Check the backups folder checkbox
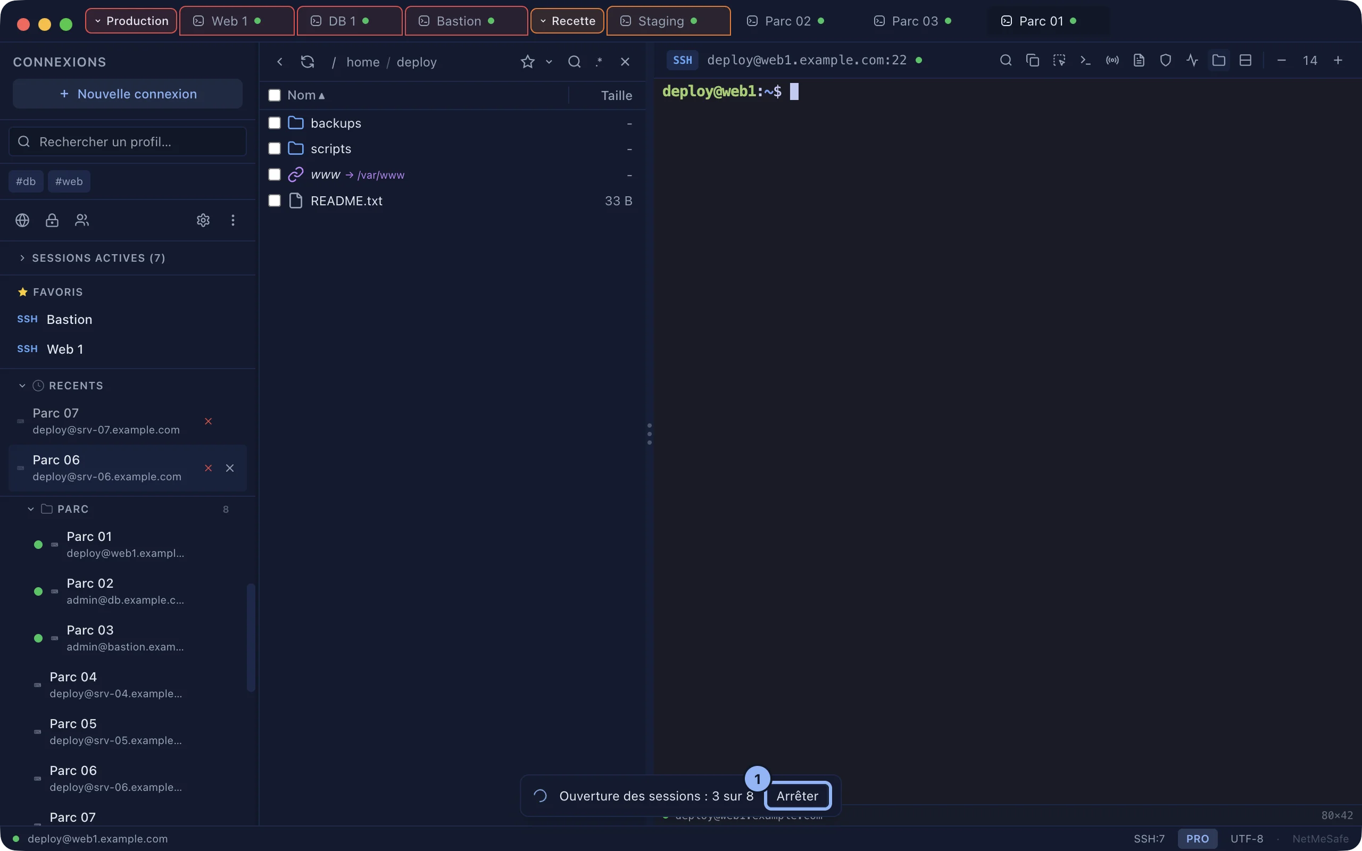Image resolution: width=1362 pixels, height=851 pixels. click(x=275, y=123)
